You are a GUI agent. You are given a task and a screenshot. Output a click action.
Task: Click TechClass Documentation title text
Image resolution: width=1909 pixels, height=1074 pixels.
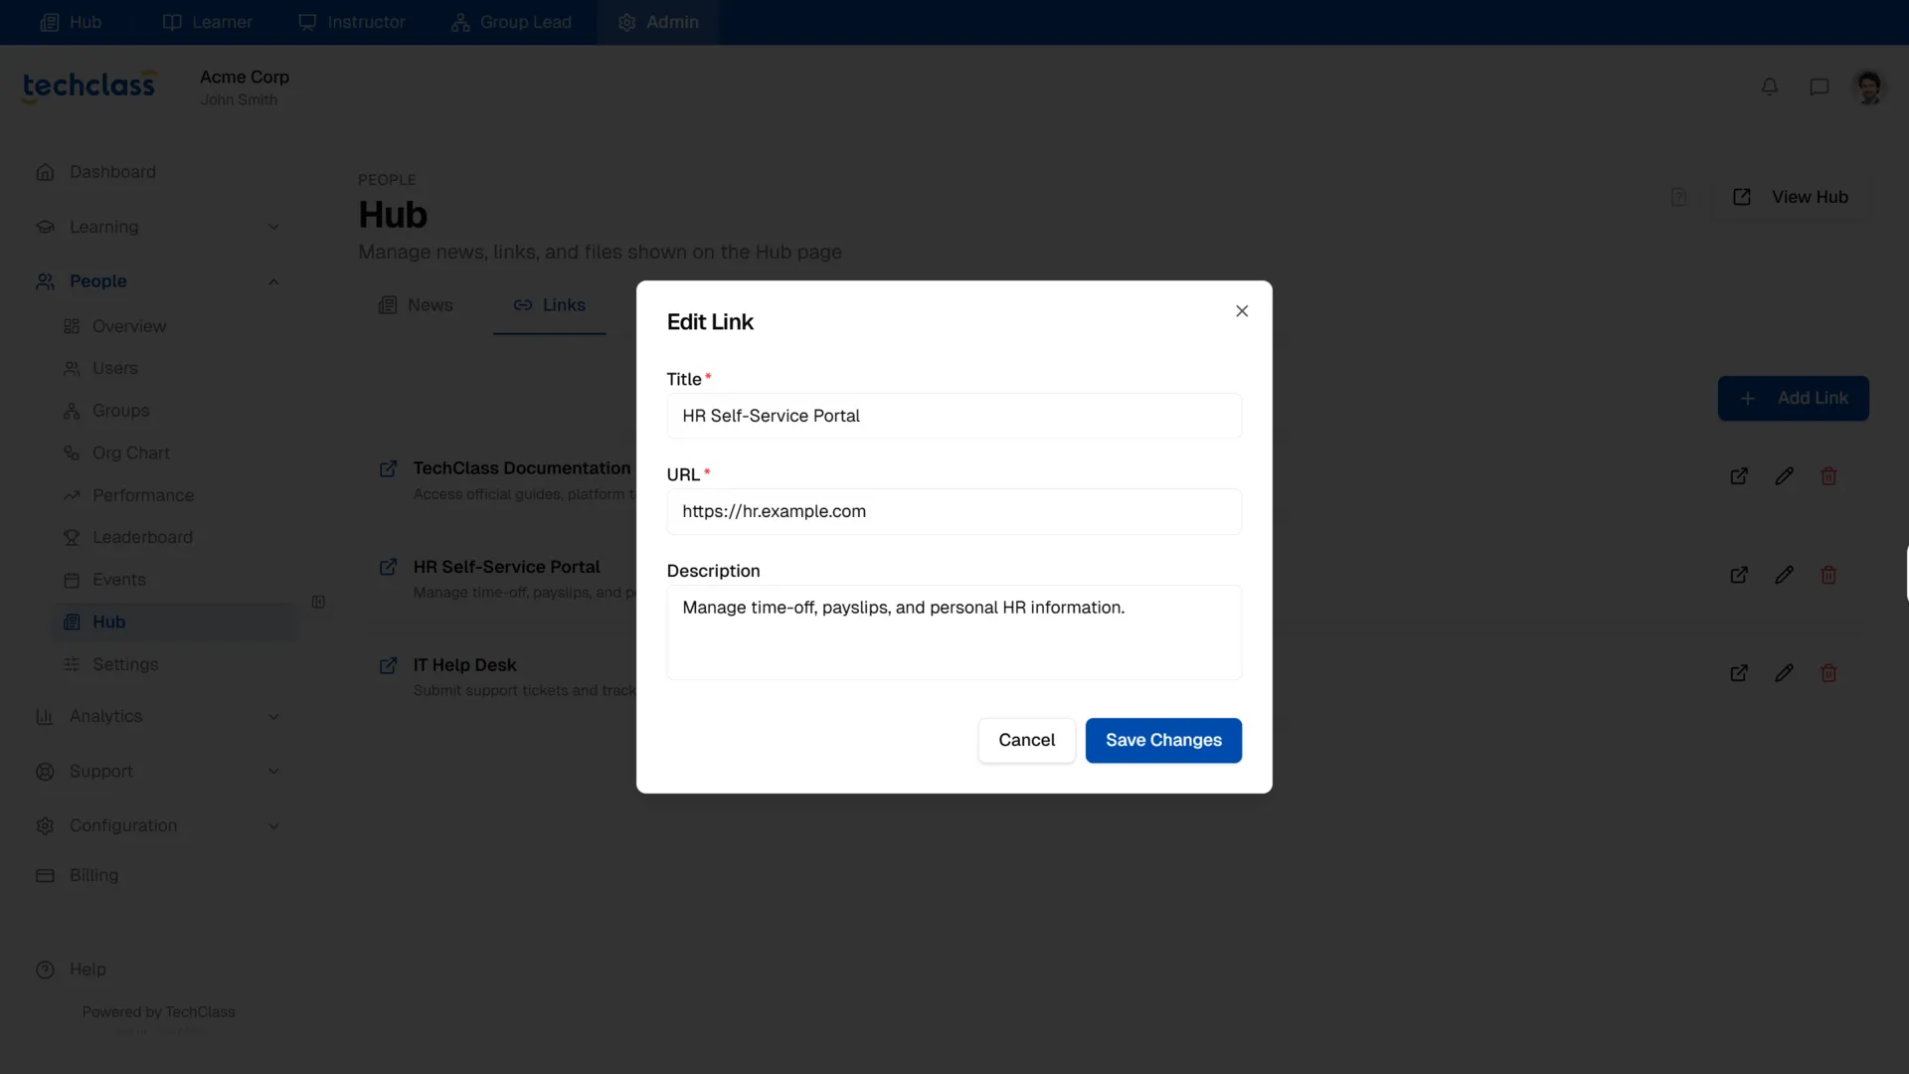point(522,468)
